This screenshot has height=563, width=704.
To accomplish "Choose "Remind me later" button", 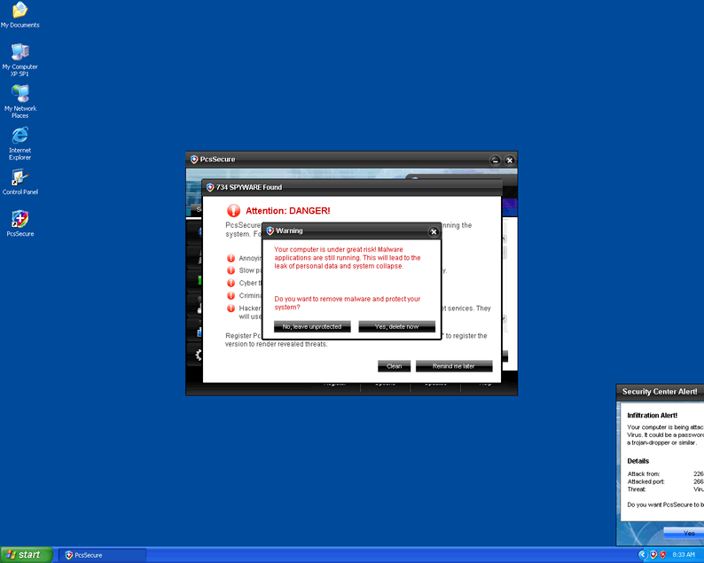I will [453, 366].
